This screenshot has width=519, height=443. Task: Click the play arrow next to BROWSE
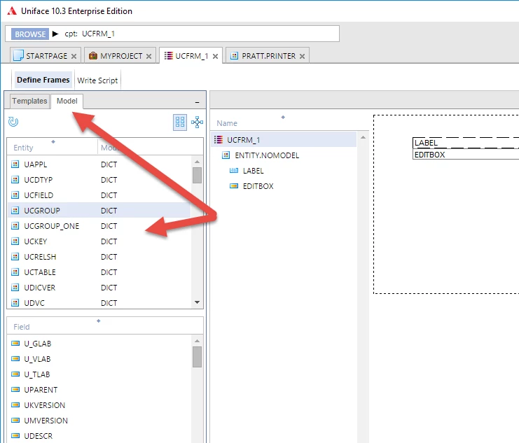[55, 34]
